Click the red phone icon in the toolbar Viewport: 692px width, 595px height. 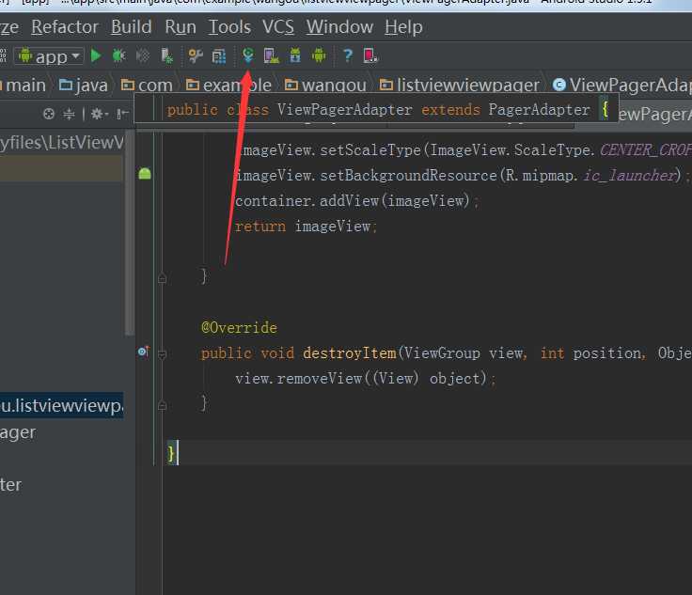[370, 56]
